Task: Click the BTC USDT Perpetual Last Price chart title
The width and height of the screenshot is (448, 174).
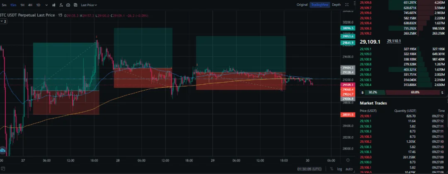Action: click(x=27, y=15)
